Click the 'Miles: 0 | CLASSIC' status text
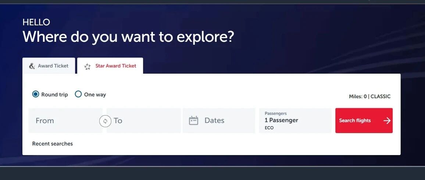This screenshot has width=425, height=180. click(370, 96)
